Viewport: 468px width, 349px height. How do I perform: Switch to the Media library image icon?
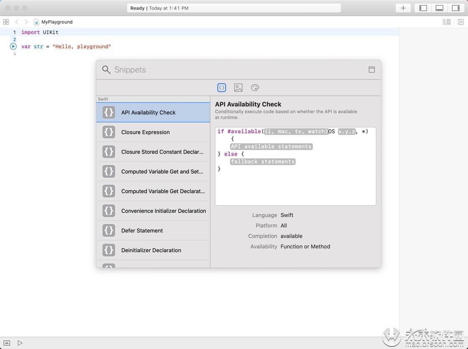point(238,88)
